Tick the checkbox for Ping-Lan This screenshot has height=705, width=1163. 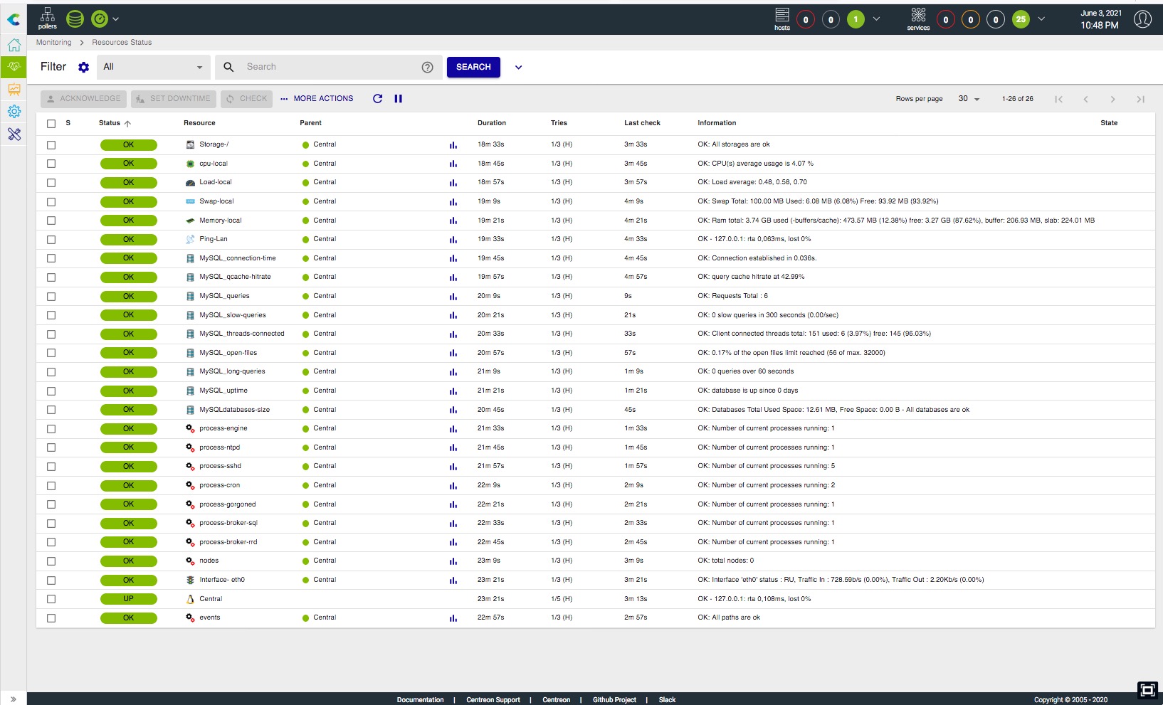51,240
